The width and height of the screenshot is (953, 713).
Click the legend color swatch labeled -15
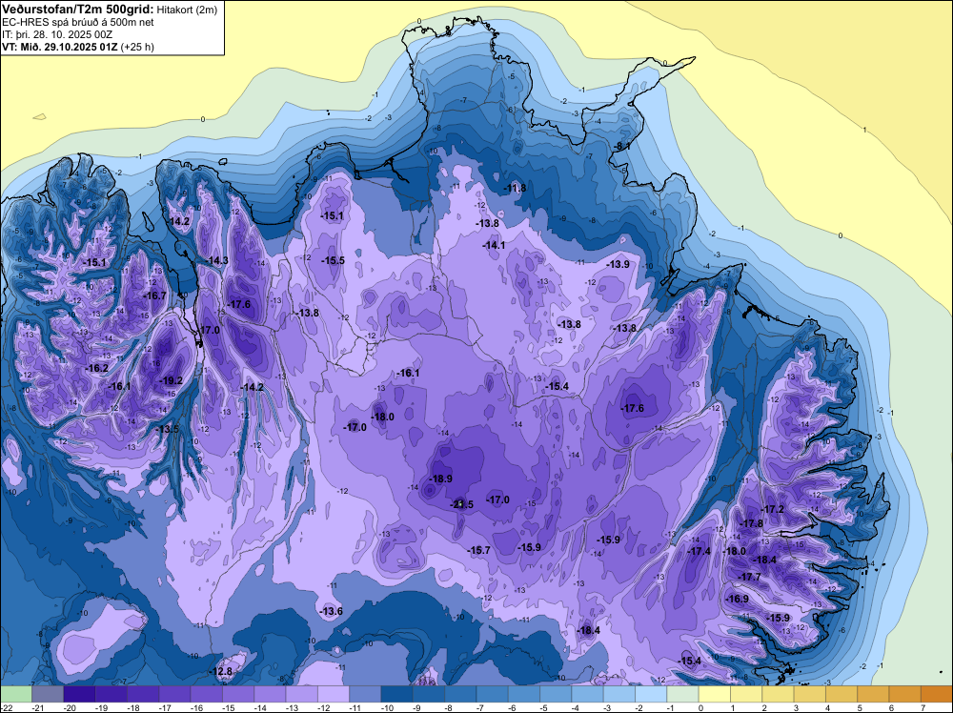(238, 694)
